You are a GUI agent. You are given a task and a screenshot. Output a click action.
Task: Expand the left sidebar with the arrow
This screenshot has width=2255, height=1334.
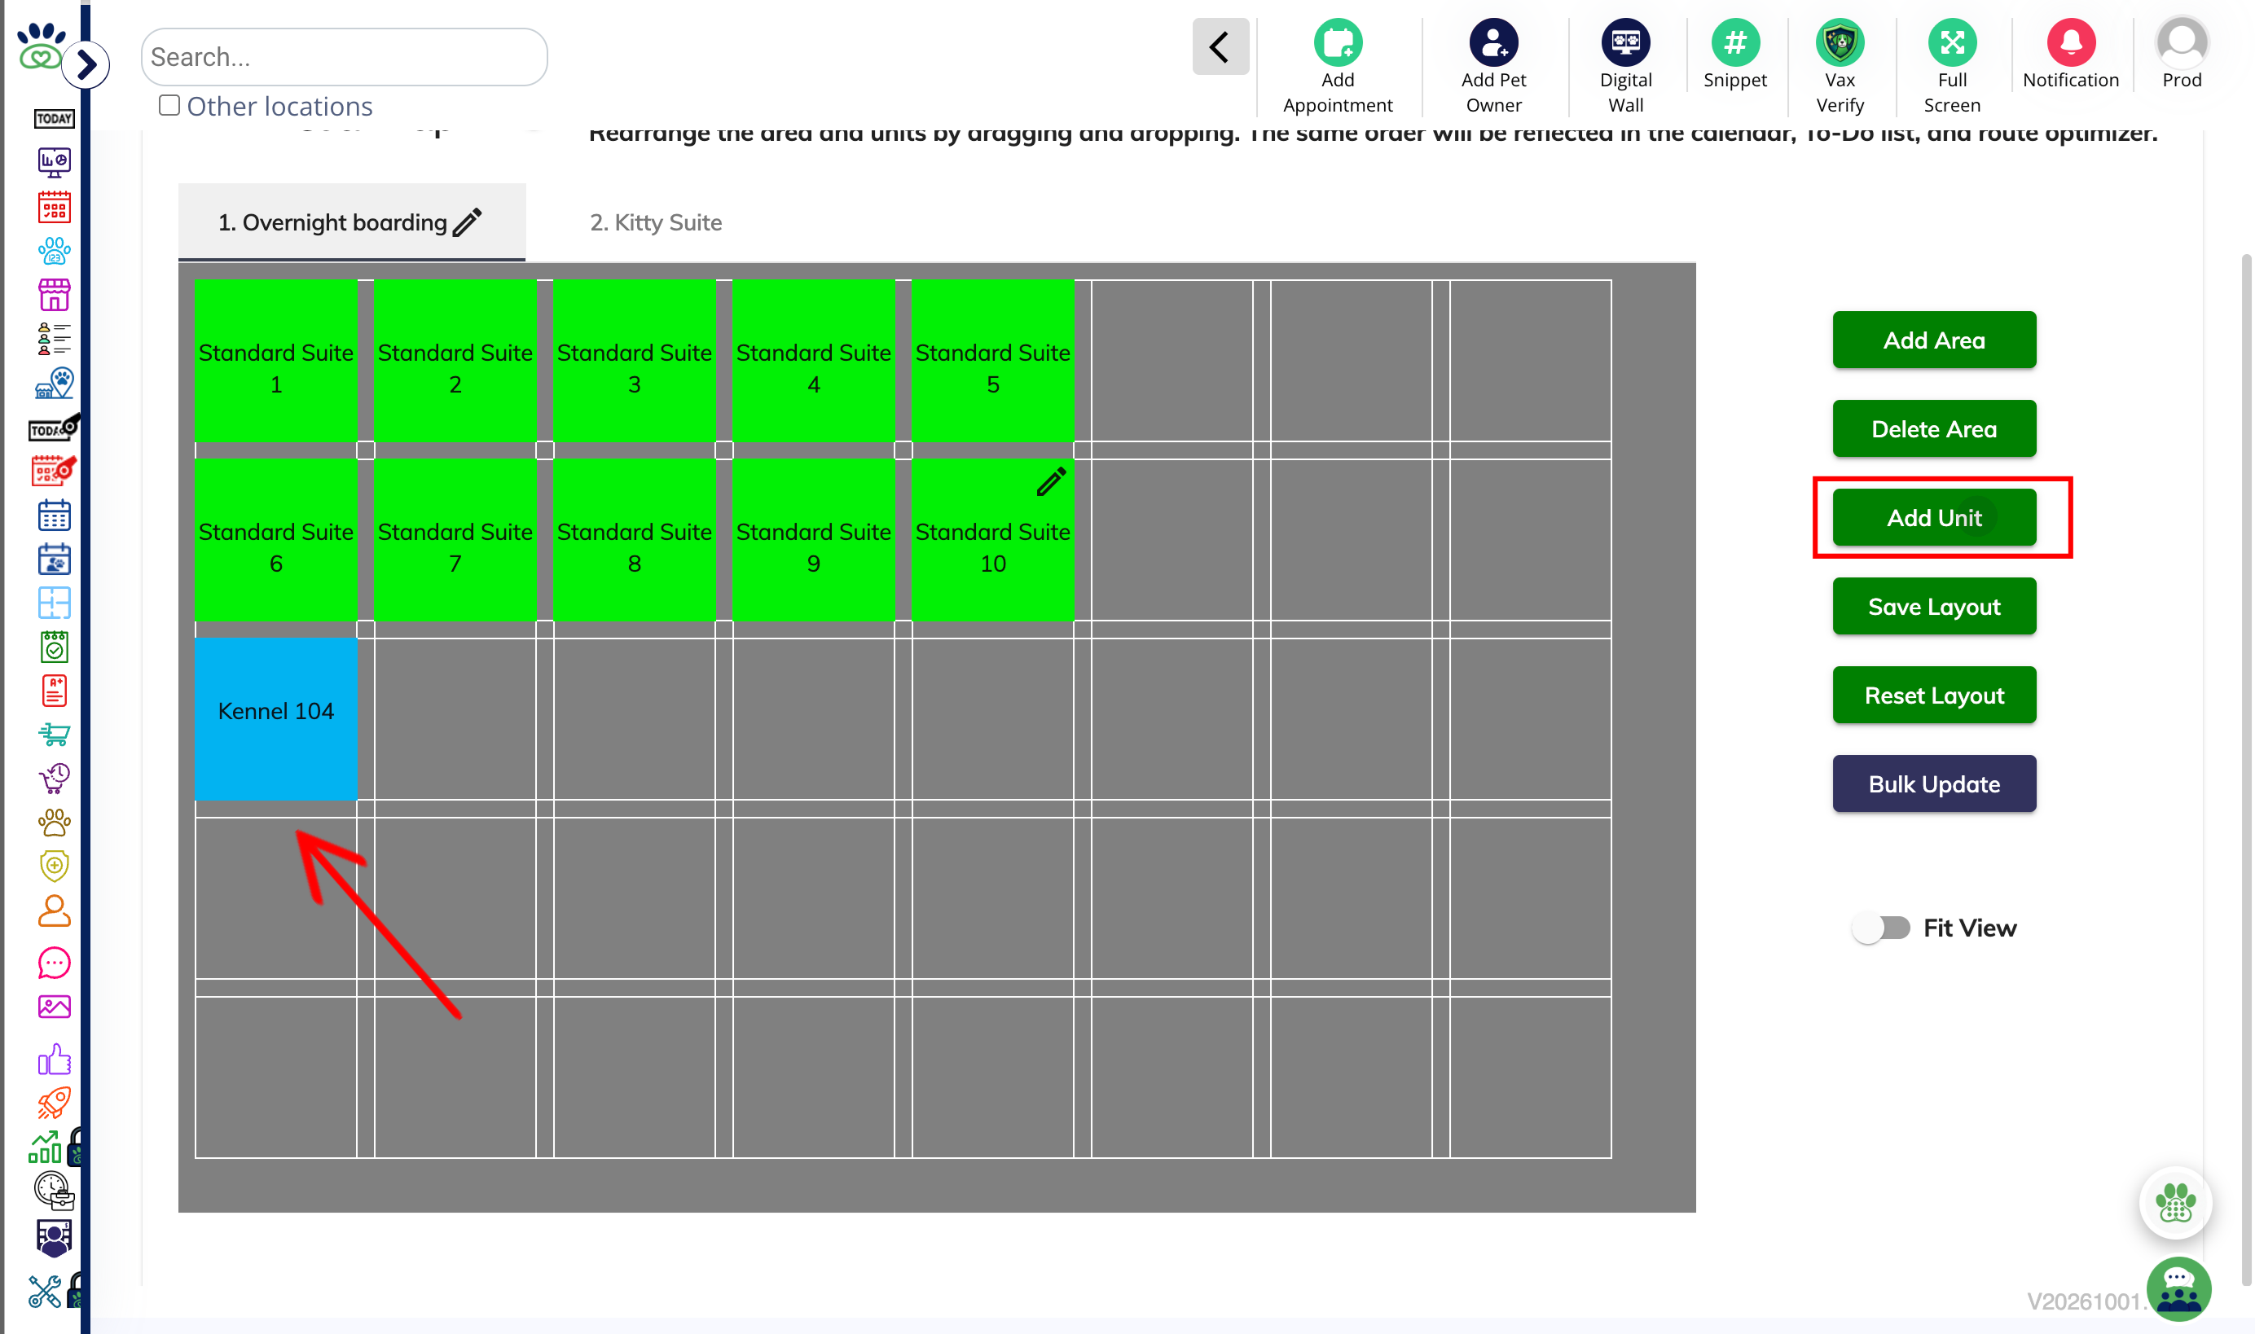[x=86, y=64]
